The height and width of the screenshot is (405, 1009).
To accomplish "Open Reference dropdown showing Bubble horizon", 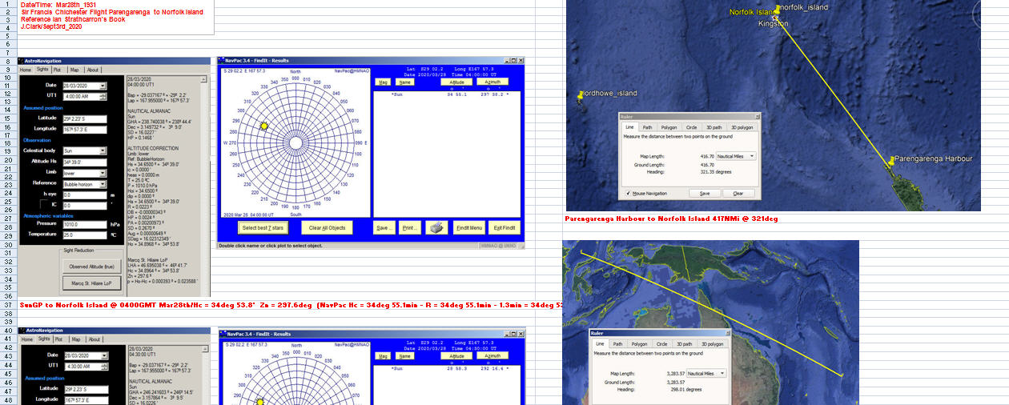I will pyautogui.click(x=103, y=183).
